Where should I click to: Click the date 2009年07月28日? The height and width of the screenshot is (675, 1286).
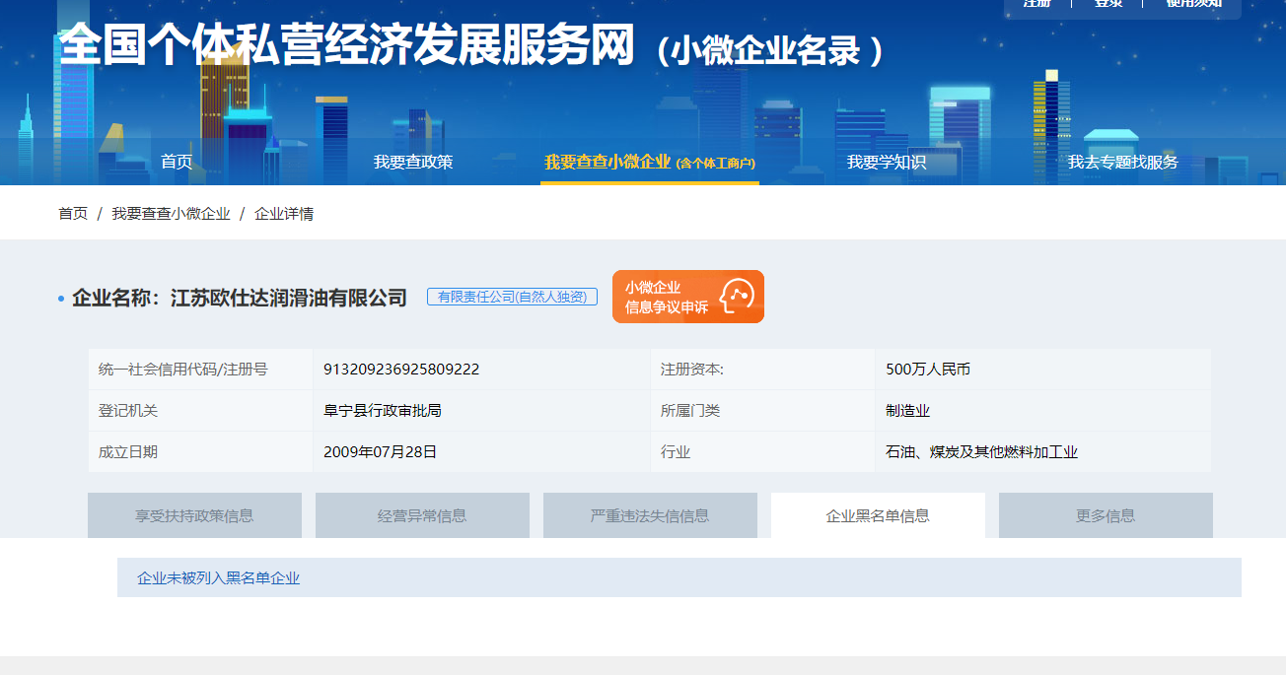pos(380,452)
